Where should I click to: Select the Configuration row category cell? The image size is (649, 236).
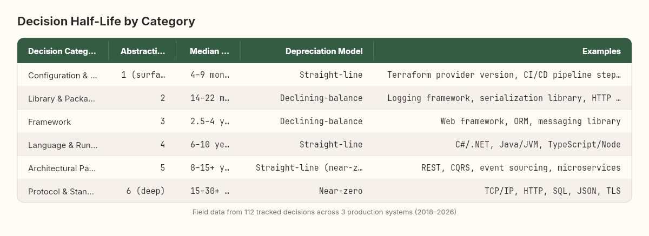pos(63,75)
